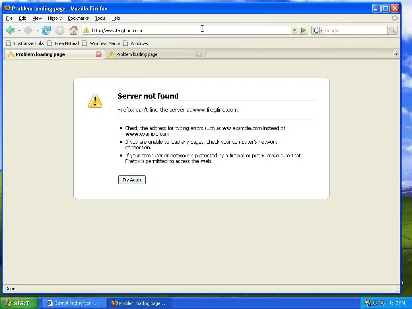Open the Tools menu

pos(100,18)
